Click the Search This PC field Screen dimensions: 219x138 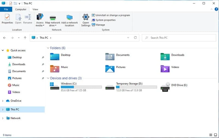[179, 38]
